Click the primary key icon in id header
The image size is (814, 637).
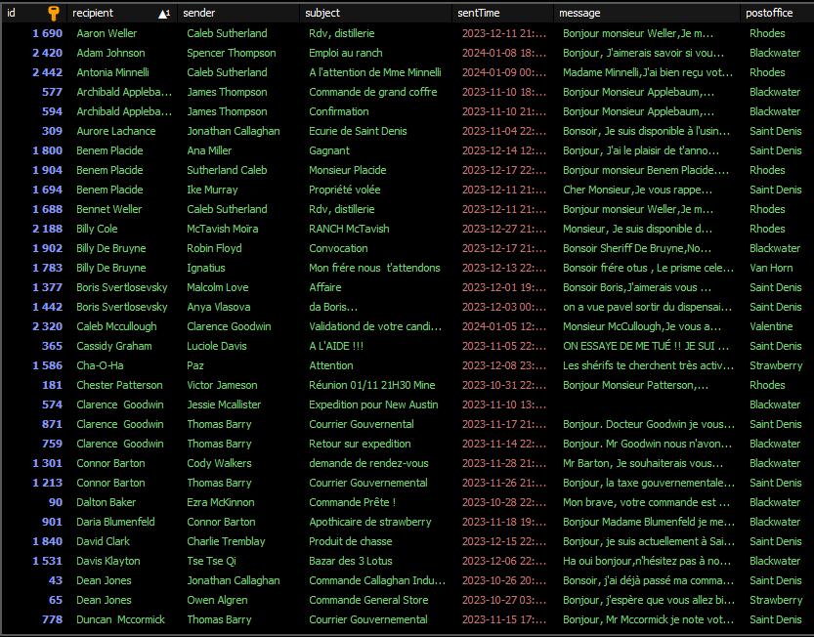(54, 13)
